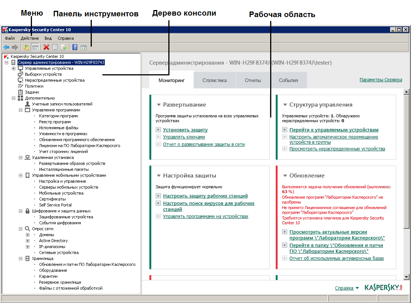Viewport: 411px width, 303px height.
Task: Open Перейти к управляемым устройствам link
Action: 334,130
